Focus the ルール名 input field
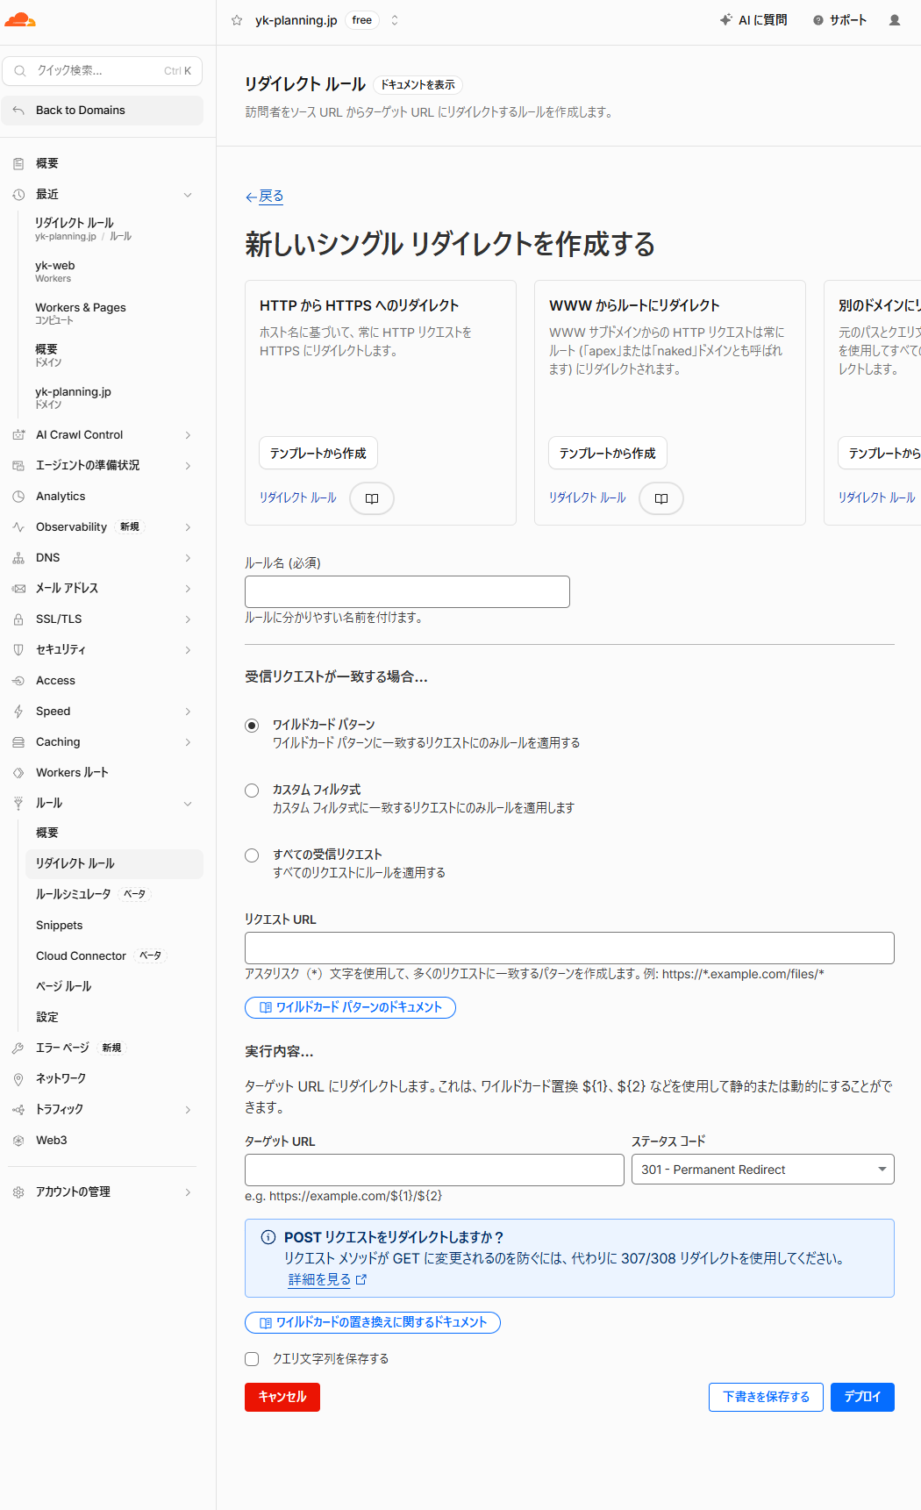 click(x=407, y=592)
